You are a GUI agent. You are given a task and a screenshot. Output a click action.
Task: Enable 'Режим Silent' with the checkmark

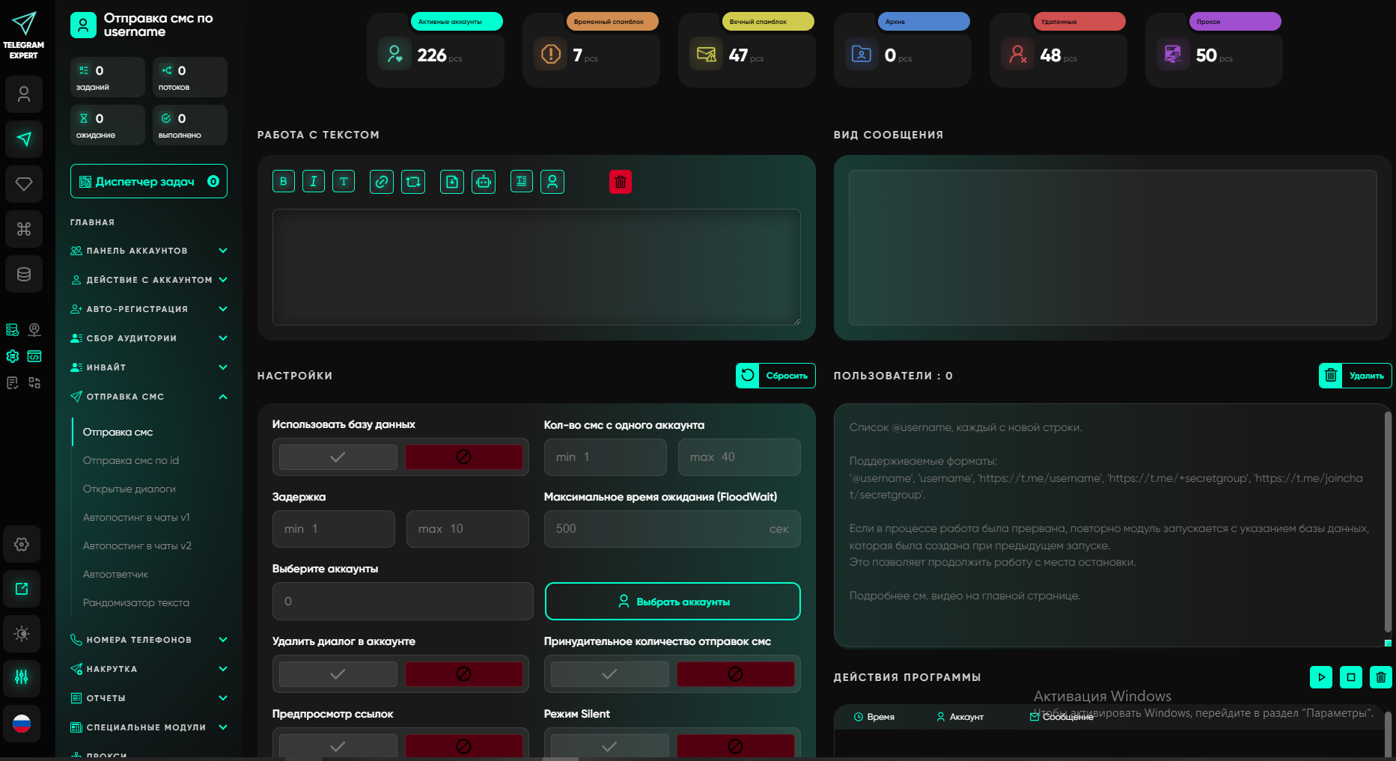[x=610, y=746]
